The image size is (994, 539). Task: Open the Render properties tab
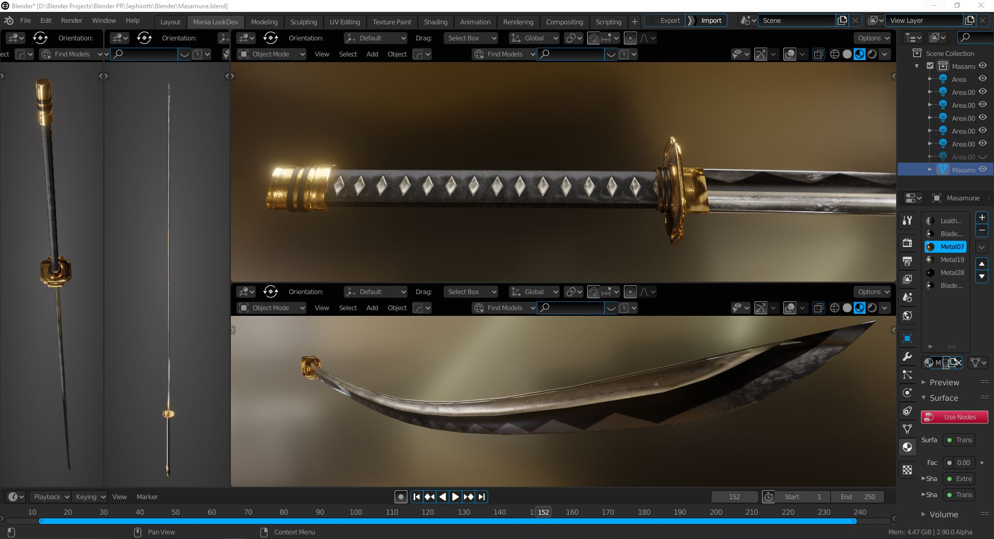(x=907, y=242)
